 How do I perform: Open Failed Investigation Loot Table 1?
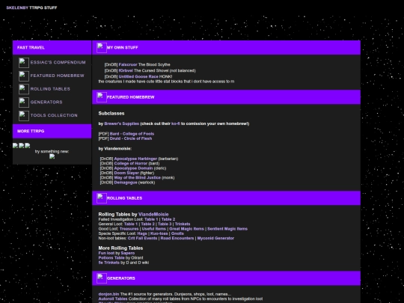[151, 219]
